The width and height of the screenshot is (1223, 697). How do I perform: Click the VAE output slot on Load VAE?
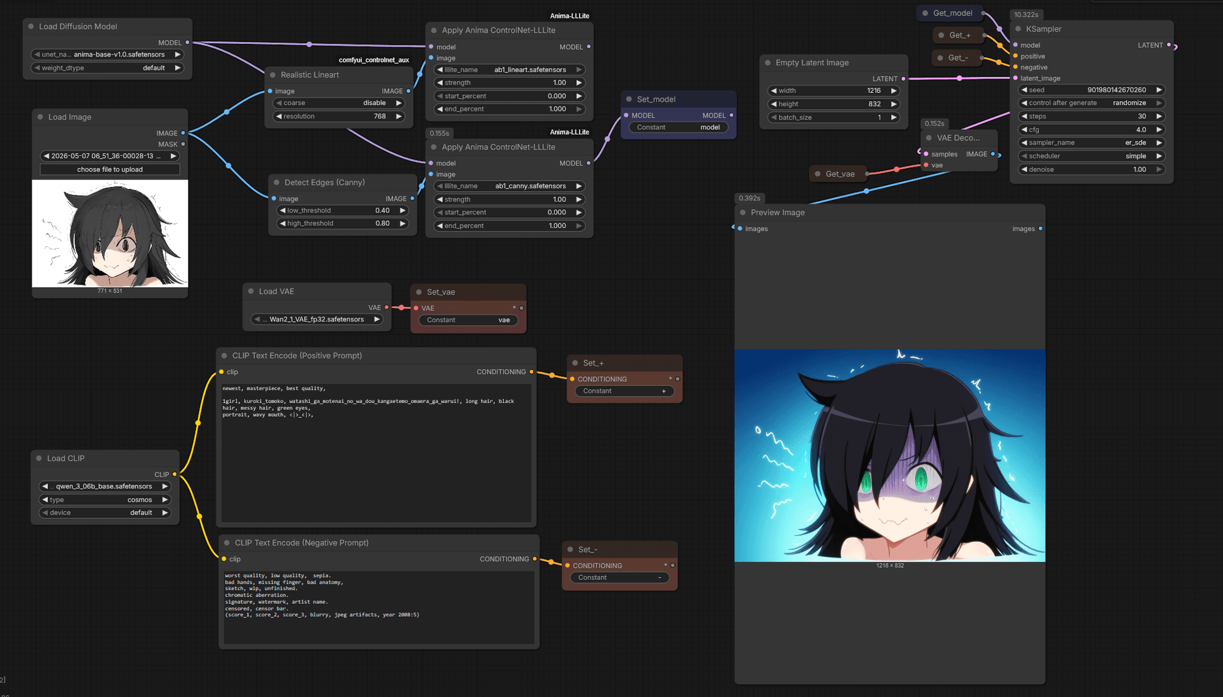click(x=387, y=308)
